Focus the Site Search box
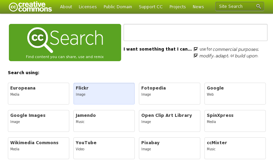The height and width of the screenshot is (164, 273). coord(235,6)
